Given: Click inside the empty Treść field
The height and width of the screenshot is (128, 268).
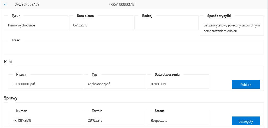Looking at the screenshot, I should click(x=134, y=48).
